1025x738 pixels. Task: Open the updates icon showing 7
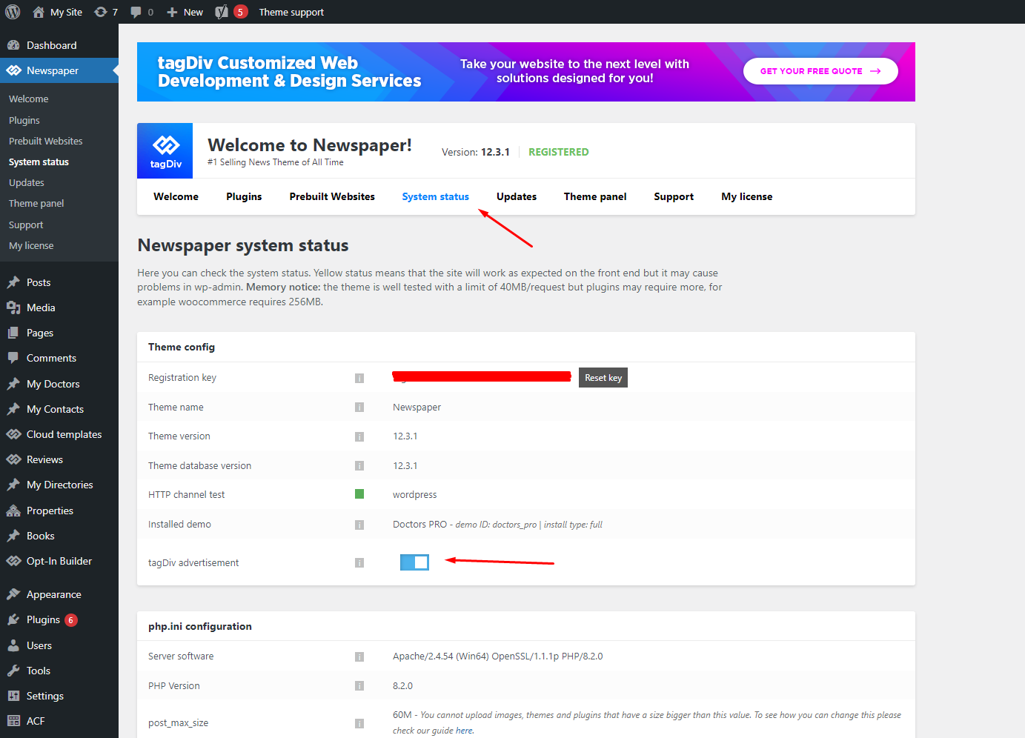pyautogui.click(x=101, y=12)
